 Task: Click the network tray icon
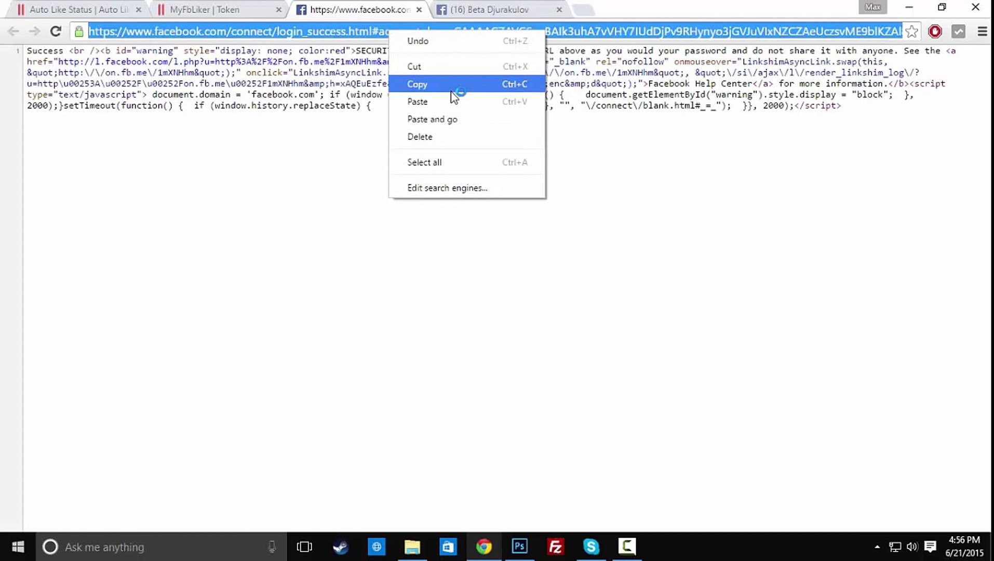click(895, 546)
